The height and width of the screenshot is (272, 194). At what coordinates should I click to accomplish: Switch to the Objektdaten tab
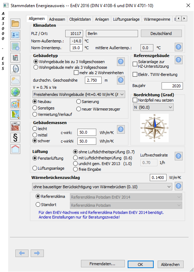[80, 19]
